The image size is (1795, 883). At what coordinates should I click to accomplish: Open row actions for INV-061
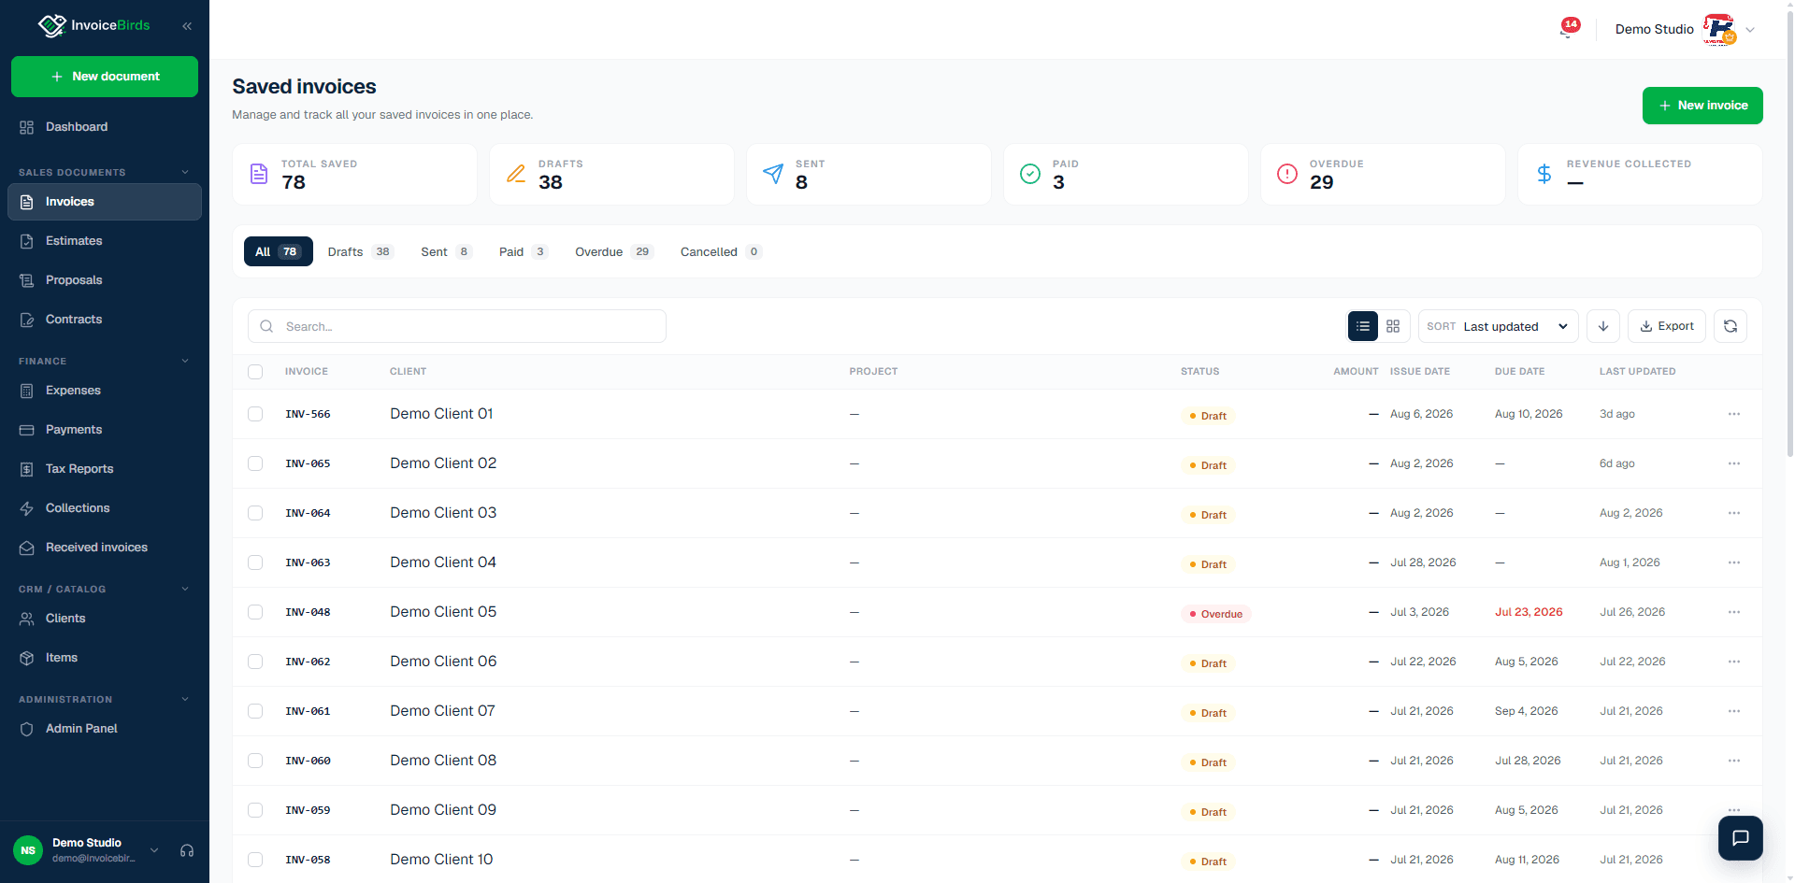coord(1734,711)
